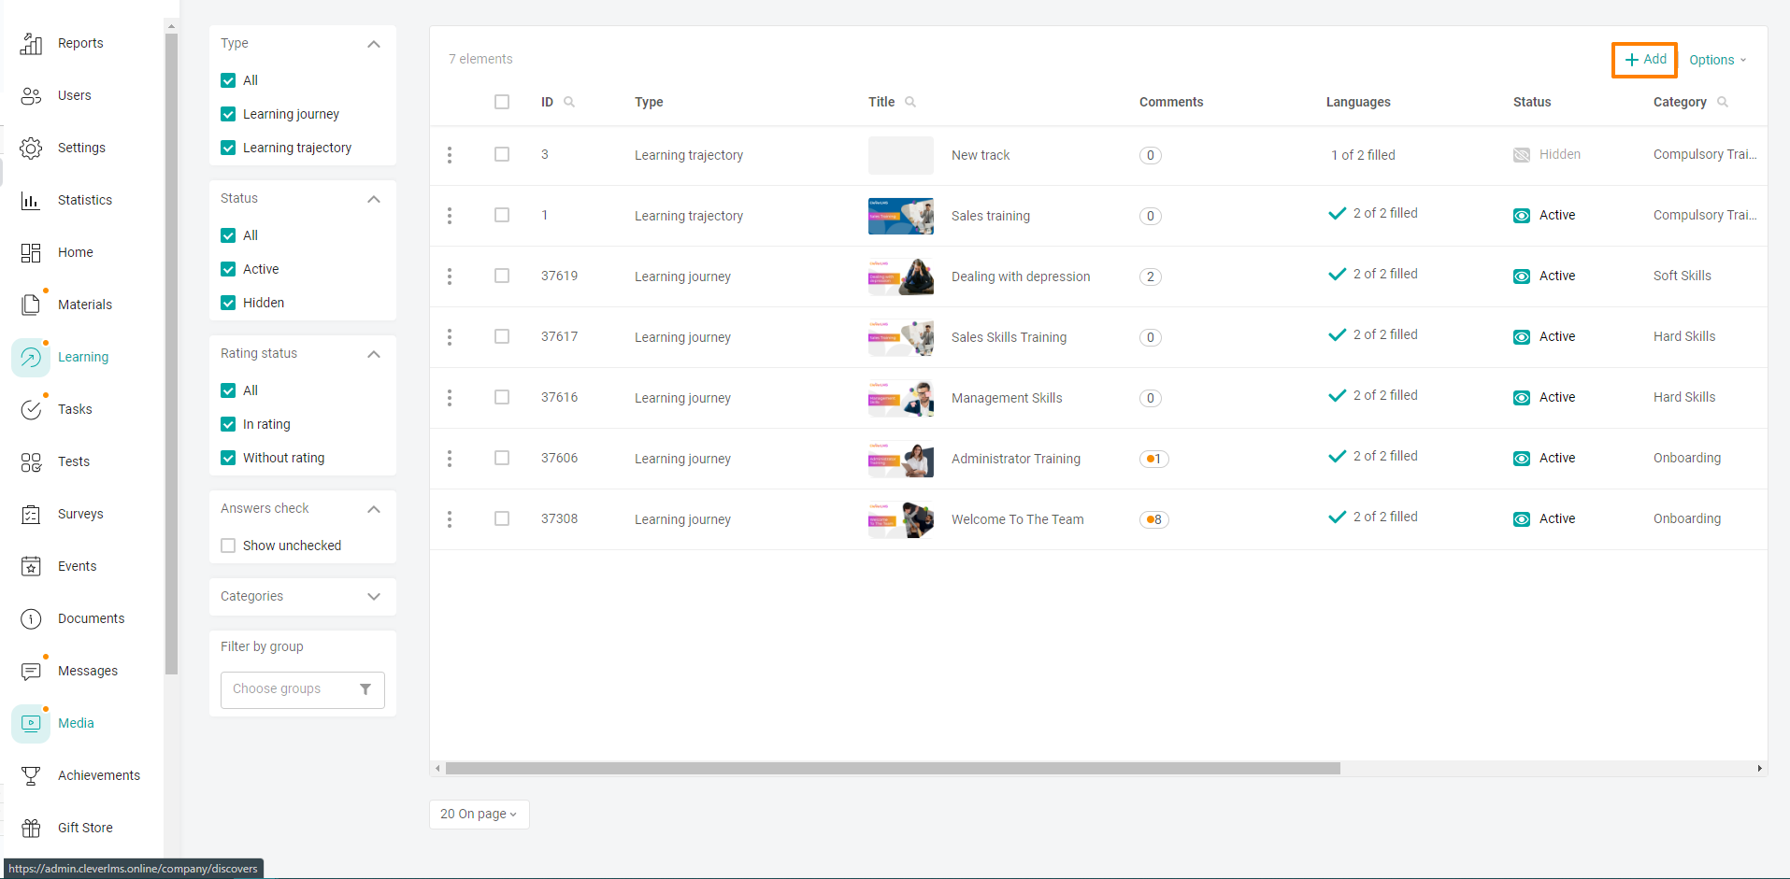The width and height of the screenshot is (1790, 879).
Task: Click the Welcome To The Team thumbnail
Action: [x=901, y=519]
